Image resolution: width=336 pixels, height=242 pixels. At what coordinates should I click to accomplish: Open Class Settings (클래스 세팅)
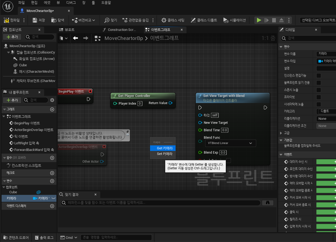coord(173,20)
